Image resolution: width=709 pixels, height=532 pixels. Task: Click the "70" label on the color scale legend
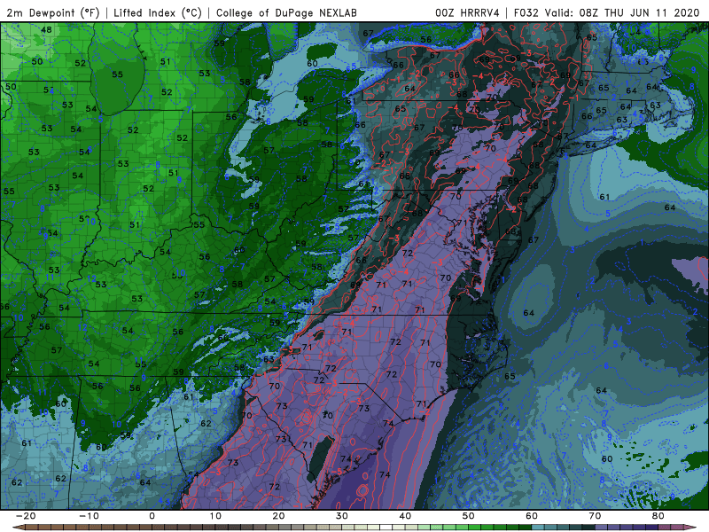[595, 516]
